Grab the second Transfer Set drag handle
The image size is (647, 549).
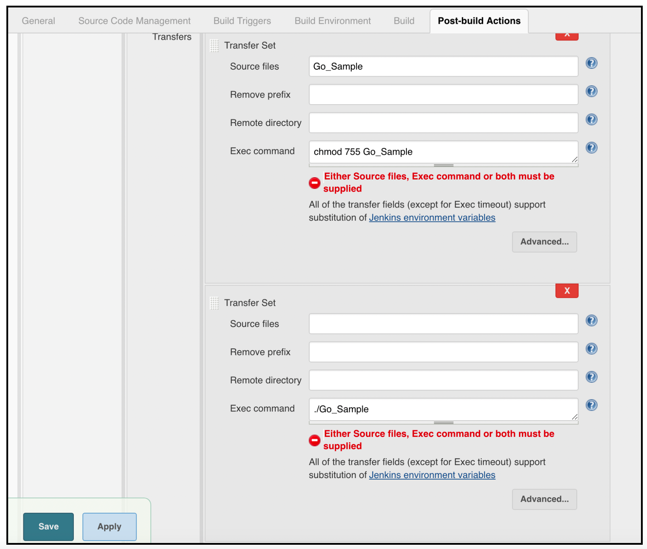coord(214,303)
